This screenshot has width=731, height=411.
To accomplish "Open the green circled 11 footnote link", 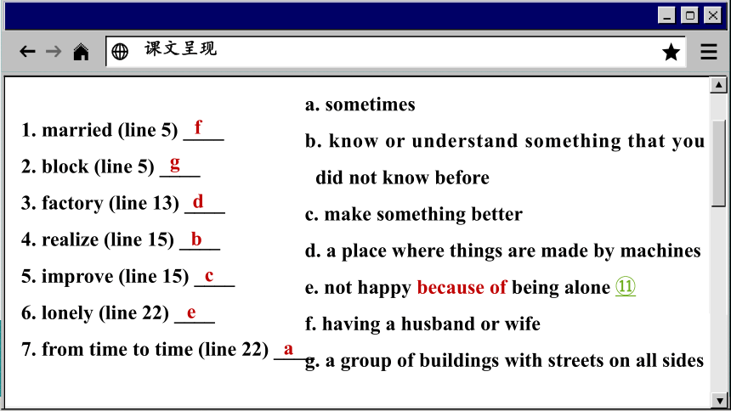I will click(x=625, y=286).
